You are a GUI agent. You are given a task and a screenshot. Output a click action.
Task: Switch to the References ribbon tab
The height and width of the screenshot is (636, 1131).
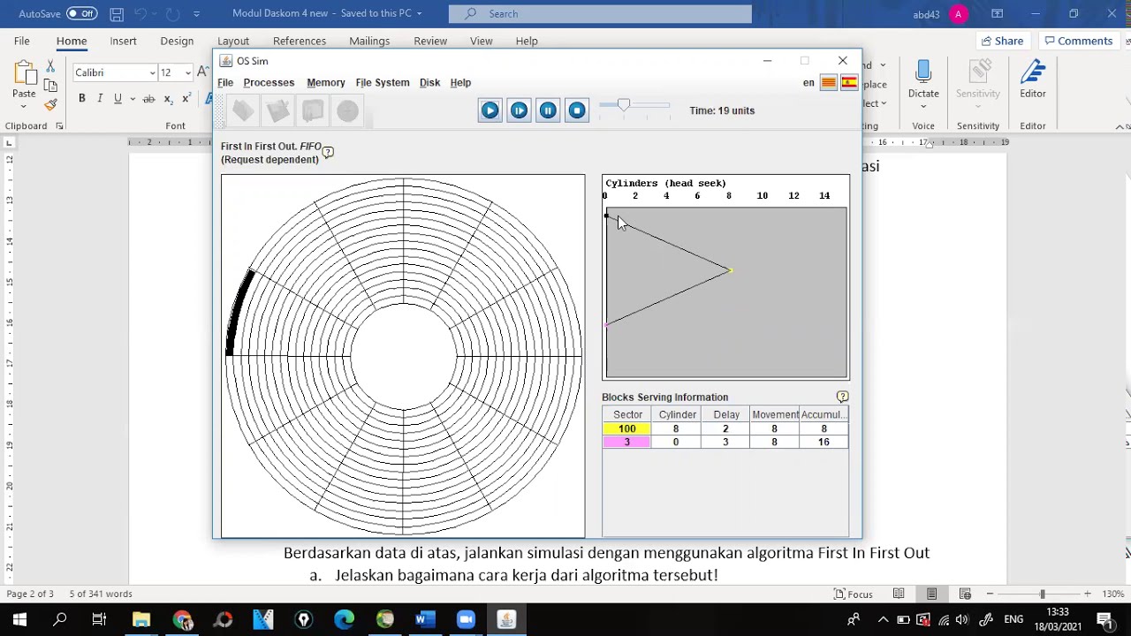300,41
